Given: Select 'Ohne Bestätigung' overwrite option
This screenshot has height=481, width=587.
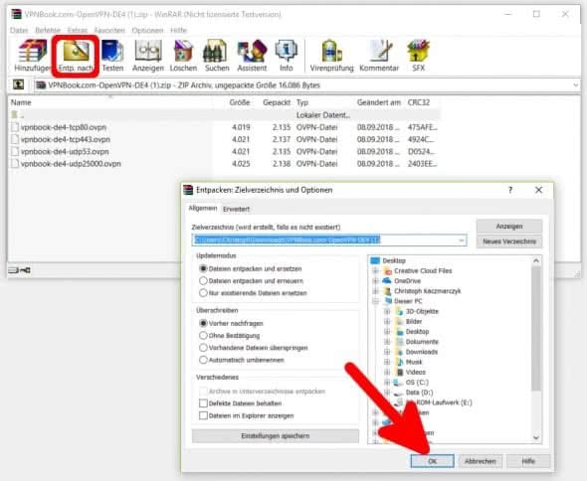Looking at the screenshot, I should click(x=203, y=336).
